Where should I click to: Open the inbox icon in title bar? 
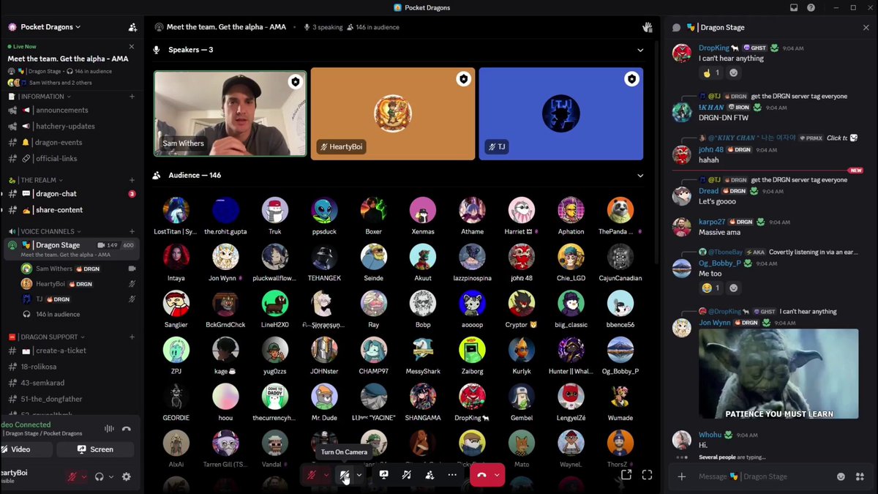point(794,7)
